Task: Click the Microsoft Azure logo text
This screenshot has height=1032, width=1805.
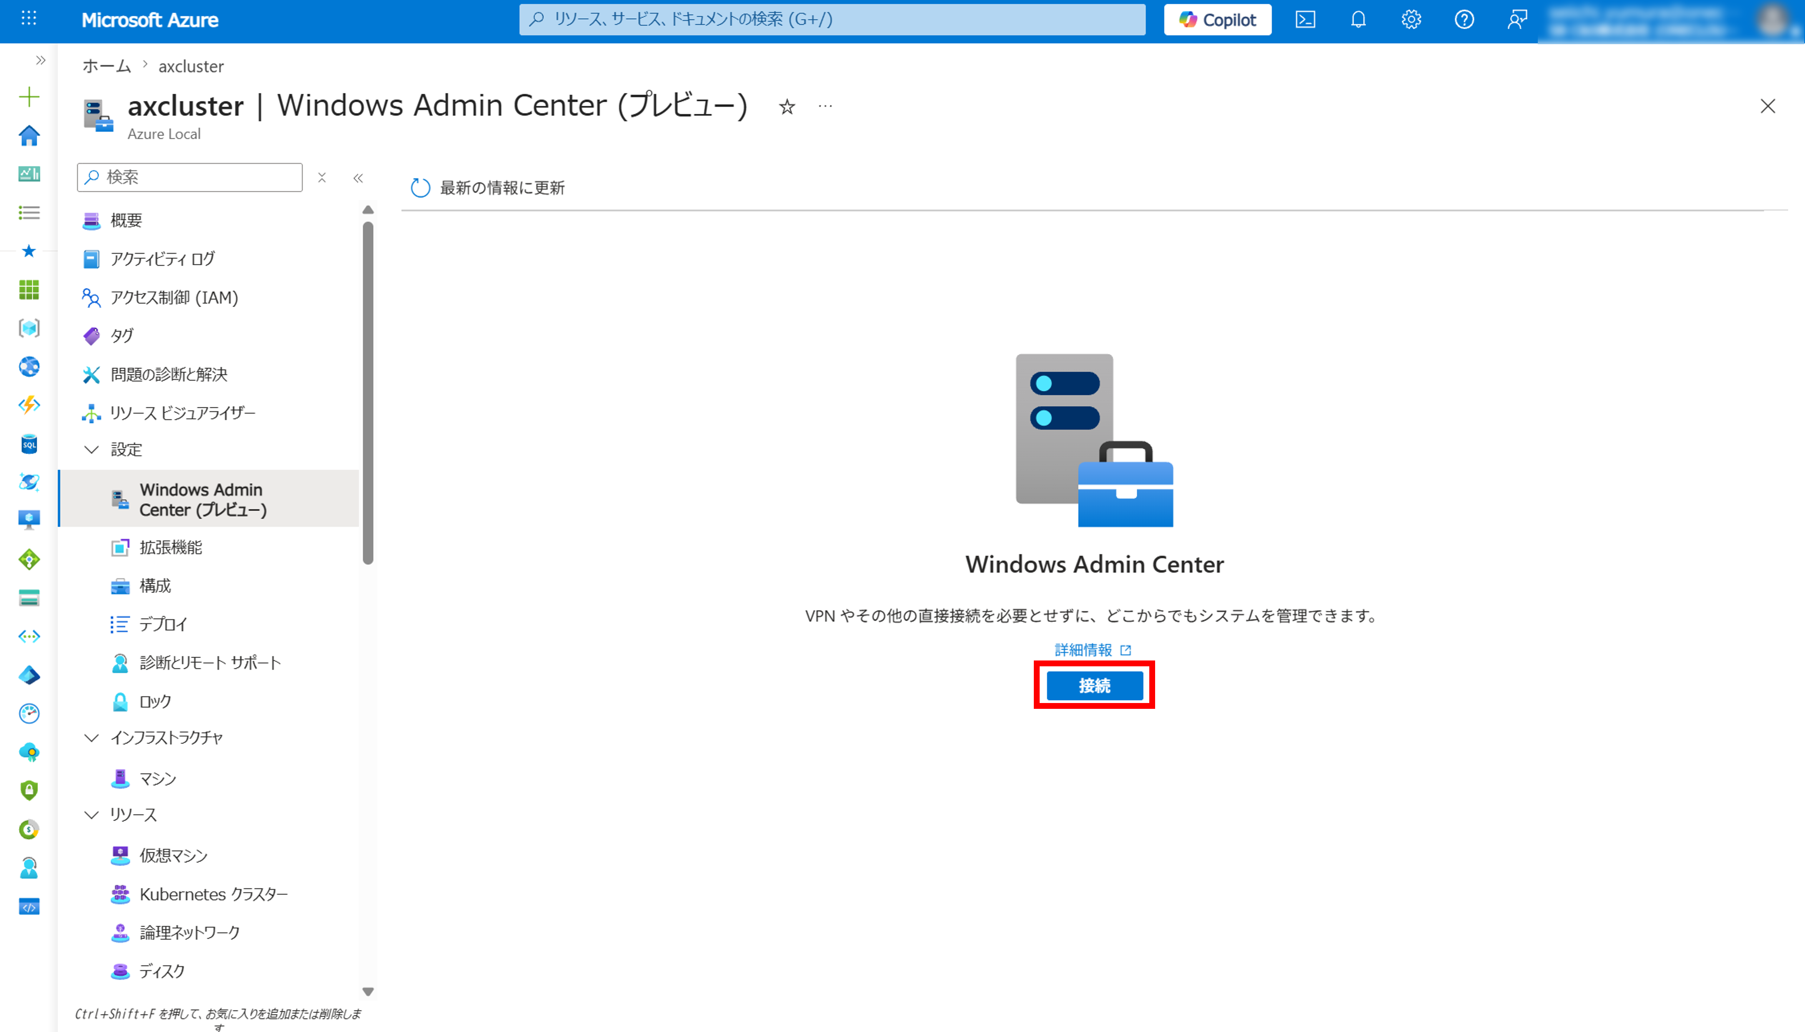Action: tap(150, 20)
